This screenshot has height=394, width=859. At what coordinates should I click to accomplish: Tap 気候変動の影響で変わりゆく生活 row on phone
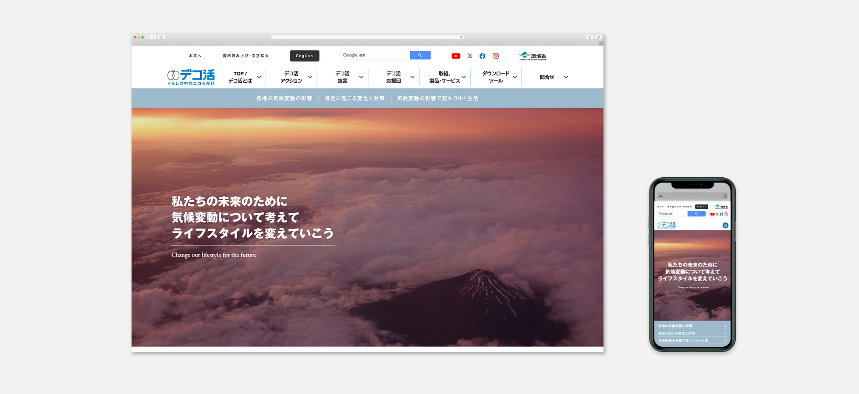tap(692, 341)
